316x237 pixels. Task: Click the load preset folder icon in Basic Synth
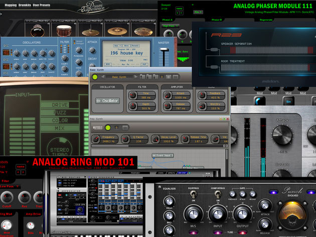(x=142, y=77)
